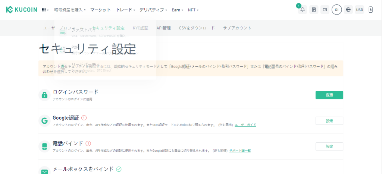The image size is (382, 174).
Task: Open the wallet assets icon
Action: pyautogui.click(x=325, y=10)
